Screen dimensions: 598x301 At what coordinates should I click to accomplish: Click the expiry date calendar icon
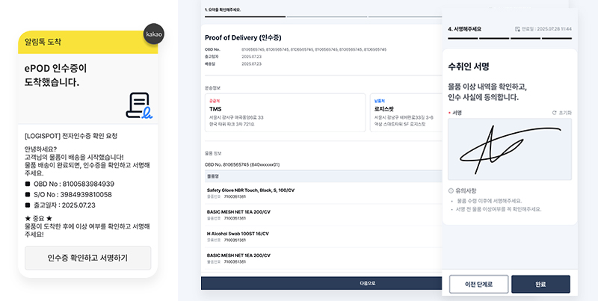pyautogui.click(x=517, y=29)
